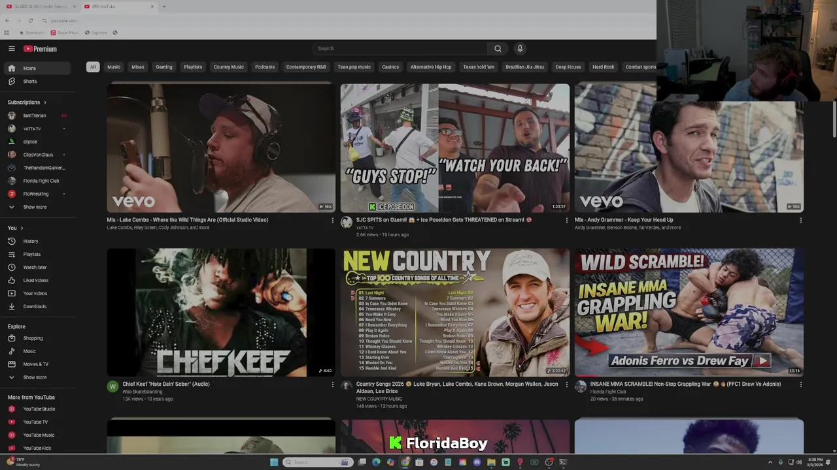Select the Country Music filter chip
Screen dimensions: 837x470
(x=229, y=67)
